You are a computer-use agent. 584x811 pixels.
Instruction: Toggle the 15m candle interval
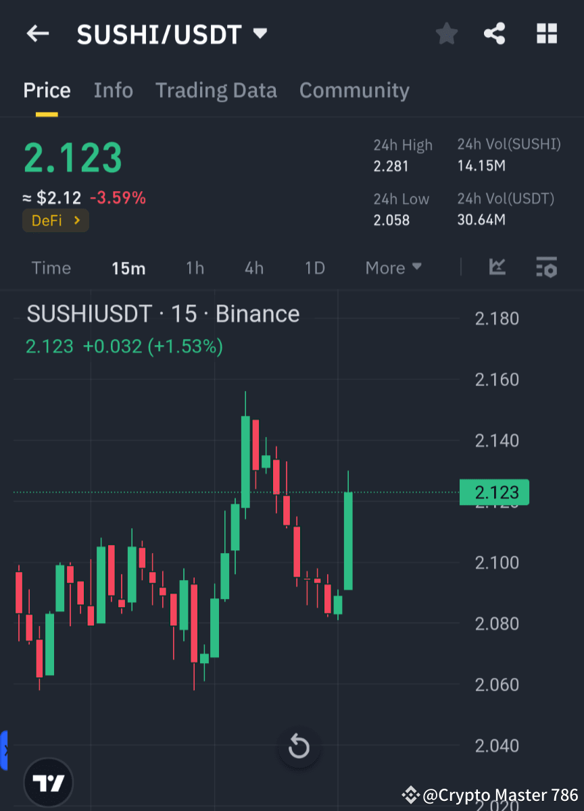click(128, 267)
